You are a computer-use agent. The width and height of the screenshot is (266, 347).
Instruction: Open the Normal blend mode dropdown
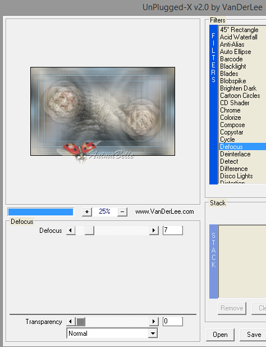pos(153,334)
